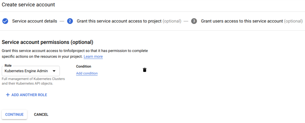Click the Create service account title
305x123 pixels.
pos(28,5)
